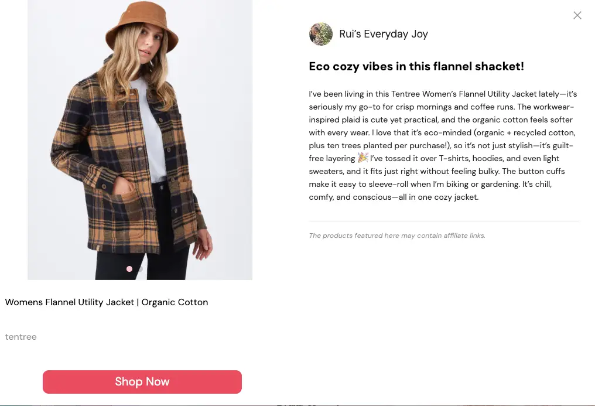595x406 pixels.
Task: Click the Shop Now button
Action: 142,382
